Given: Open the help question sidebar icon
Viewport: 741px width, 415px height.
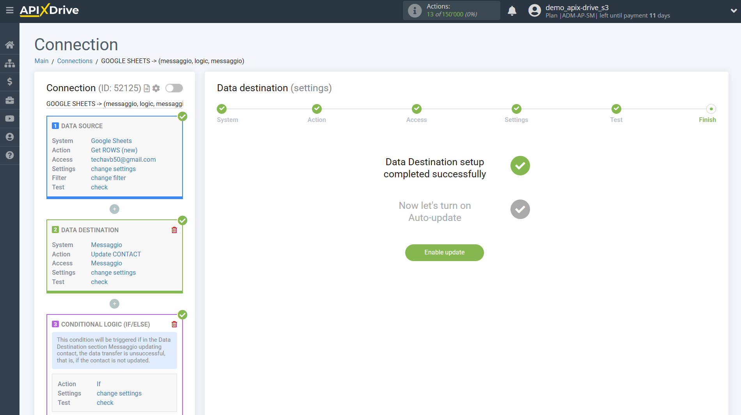Looking at the screenshot, I should tap(10, 155).
